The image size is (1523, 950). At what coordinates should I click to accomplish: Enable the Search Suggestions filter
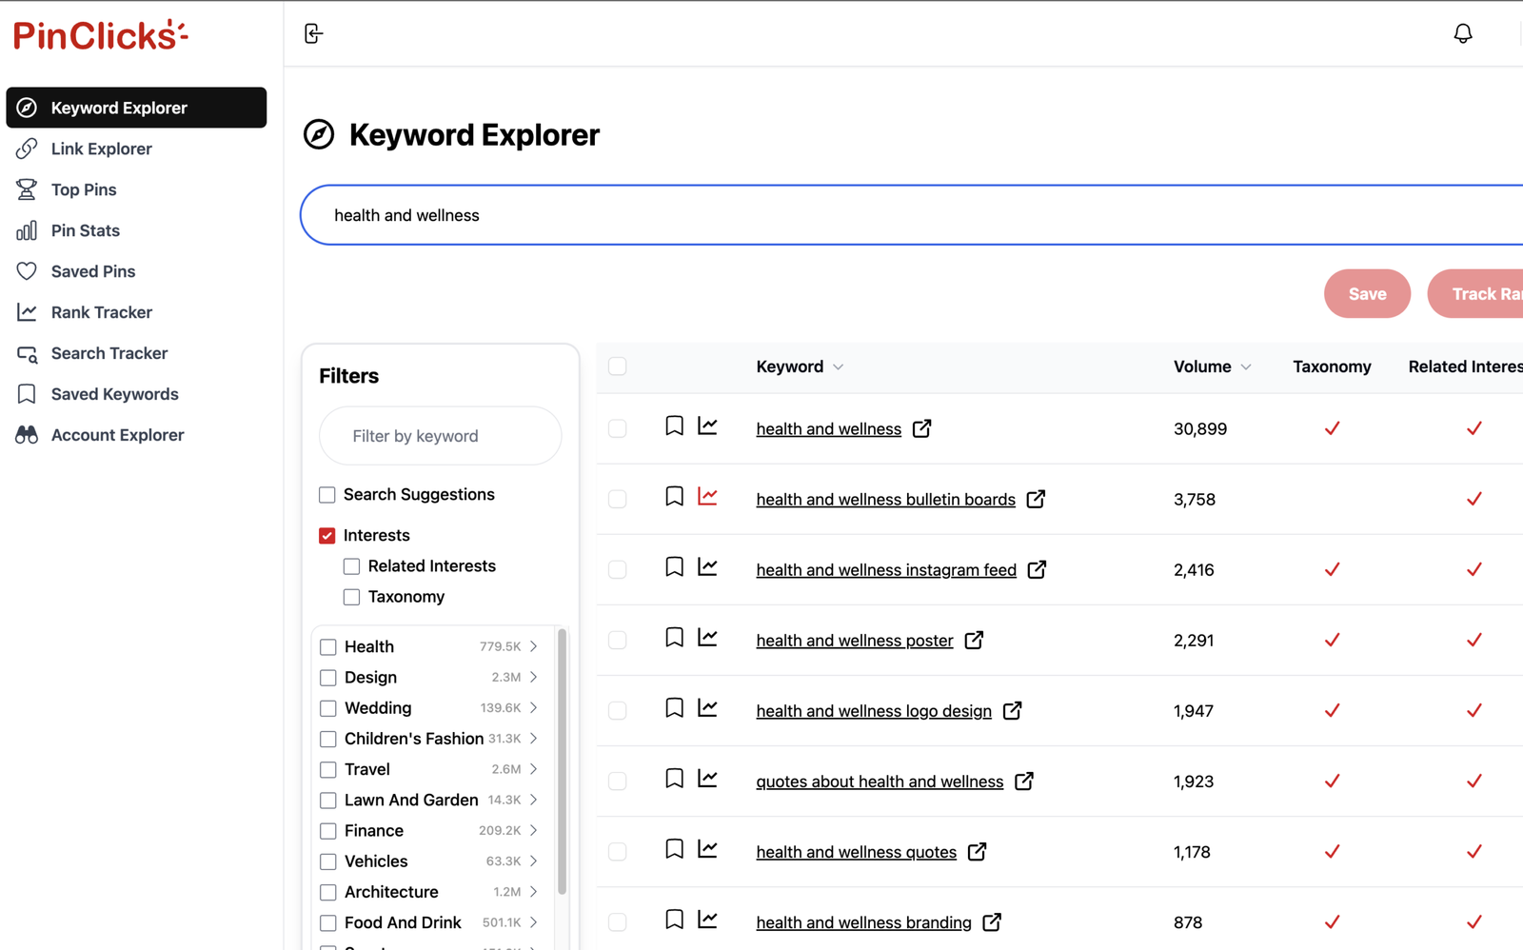(x=327, y=494)
